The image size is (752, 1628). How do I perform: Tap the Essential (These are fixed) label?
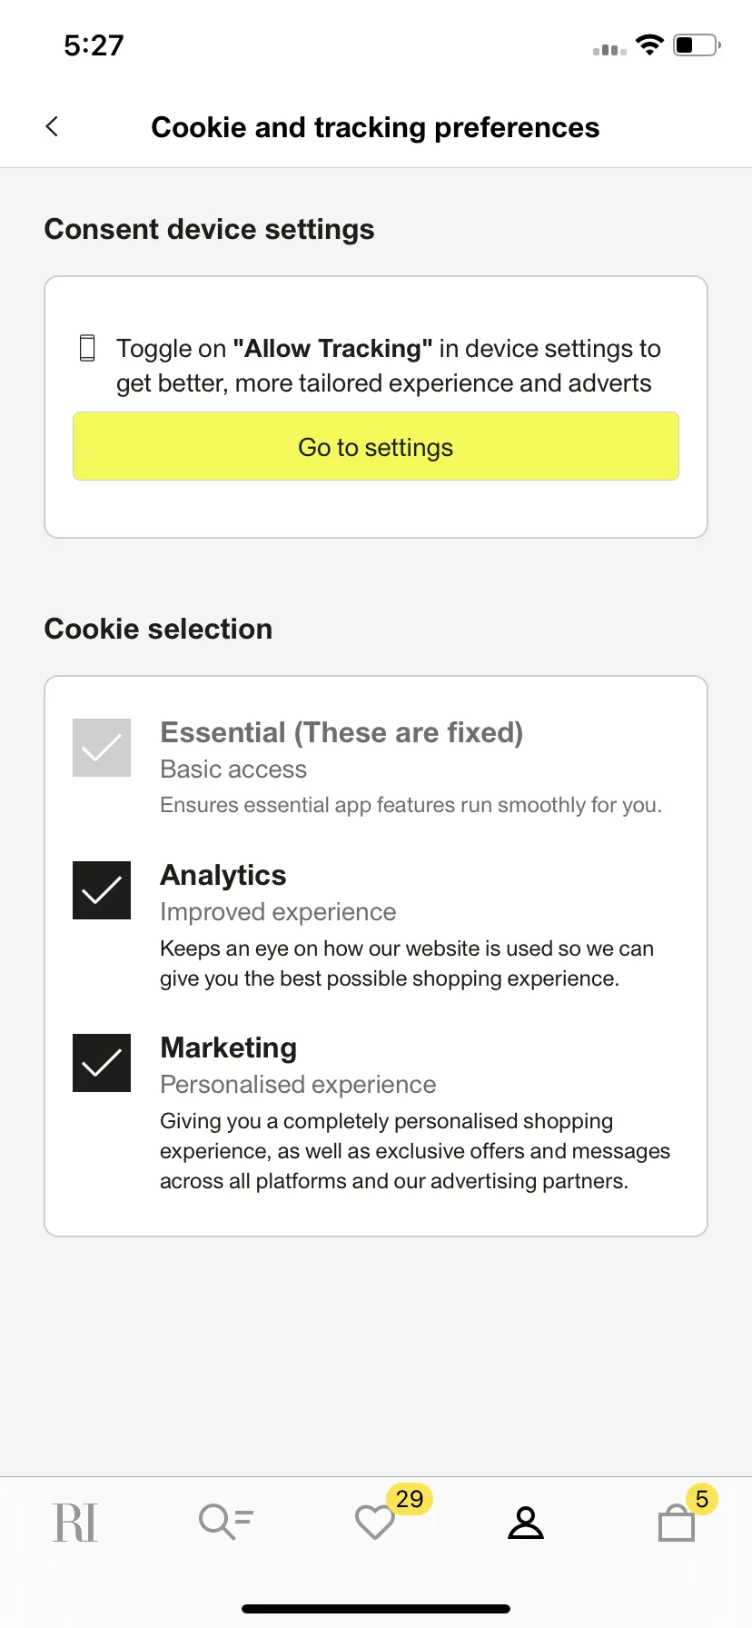pyautogui.click(x=341, y=732)
